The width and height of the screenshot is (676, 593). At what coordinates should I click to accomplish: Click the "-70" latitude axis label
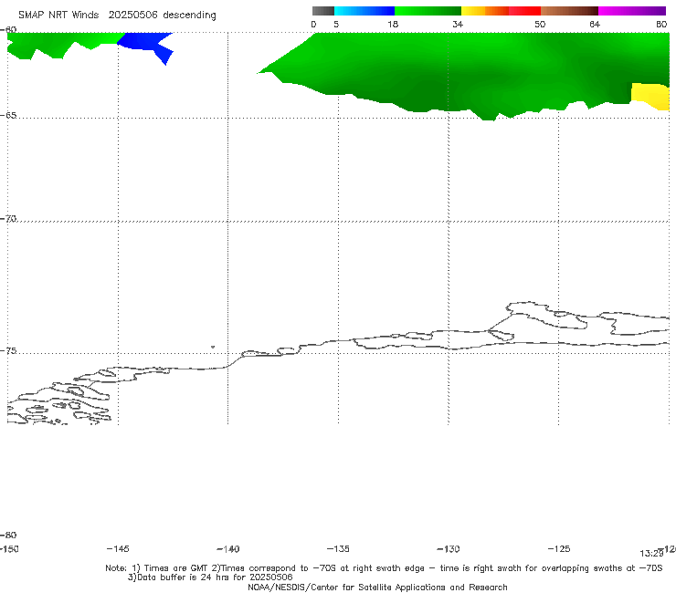8,219
